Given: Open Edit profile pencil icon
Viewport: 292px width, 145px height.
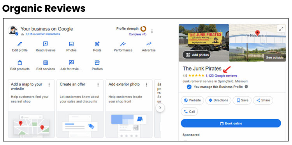Looking at the screenshot, I should (x=20, y=44).
